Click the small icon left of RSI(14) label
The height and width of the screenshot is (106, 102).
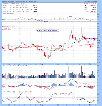click(3, 14)
